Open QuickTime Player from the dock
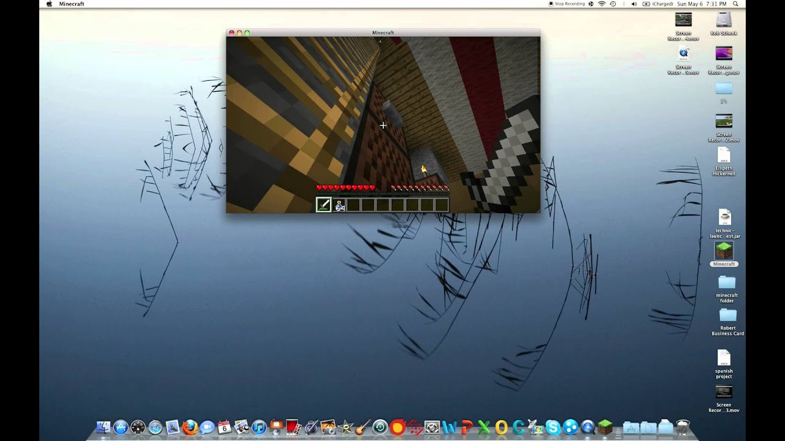This screenshot has height=441, width=785. (x=588, y=427)
